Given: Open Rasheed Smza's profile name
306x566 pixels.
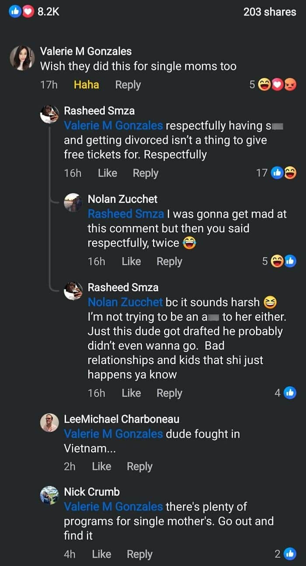Looking at the screenshot, I should (99, 111).
